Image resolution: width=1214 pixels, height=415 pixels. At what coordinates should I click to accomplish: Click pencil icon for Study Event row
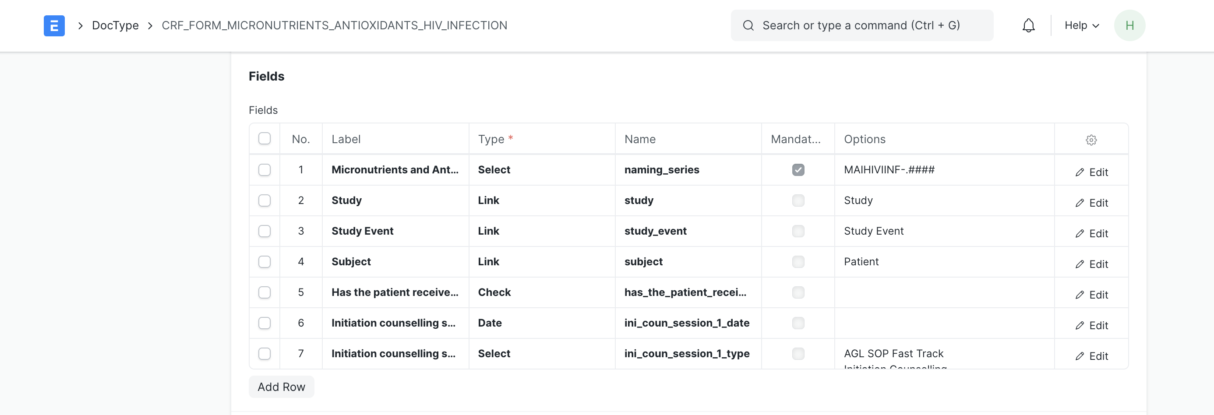click(x=1080, y=234)
